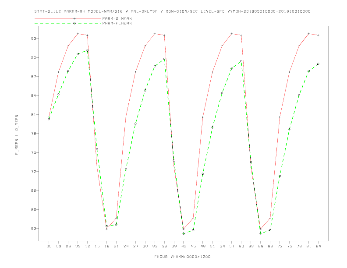Click the x-axis tick label 21

pyautogui.click(x=117, y=246)
